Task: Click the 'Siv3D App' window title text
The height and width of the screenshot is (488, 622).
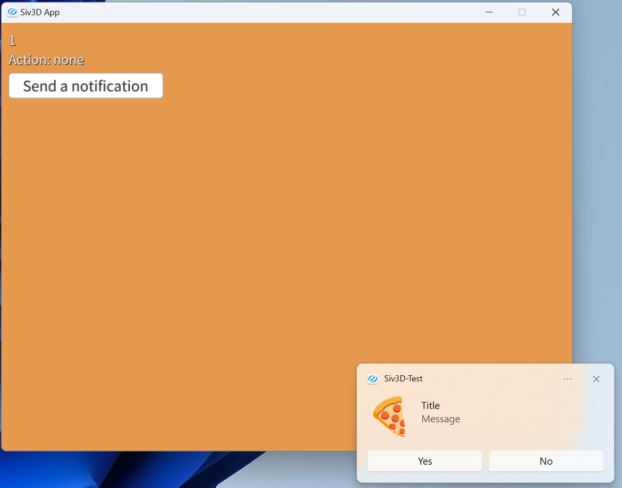Action: (x=40, y=12)
